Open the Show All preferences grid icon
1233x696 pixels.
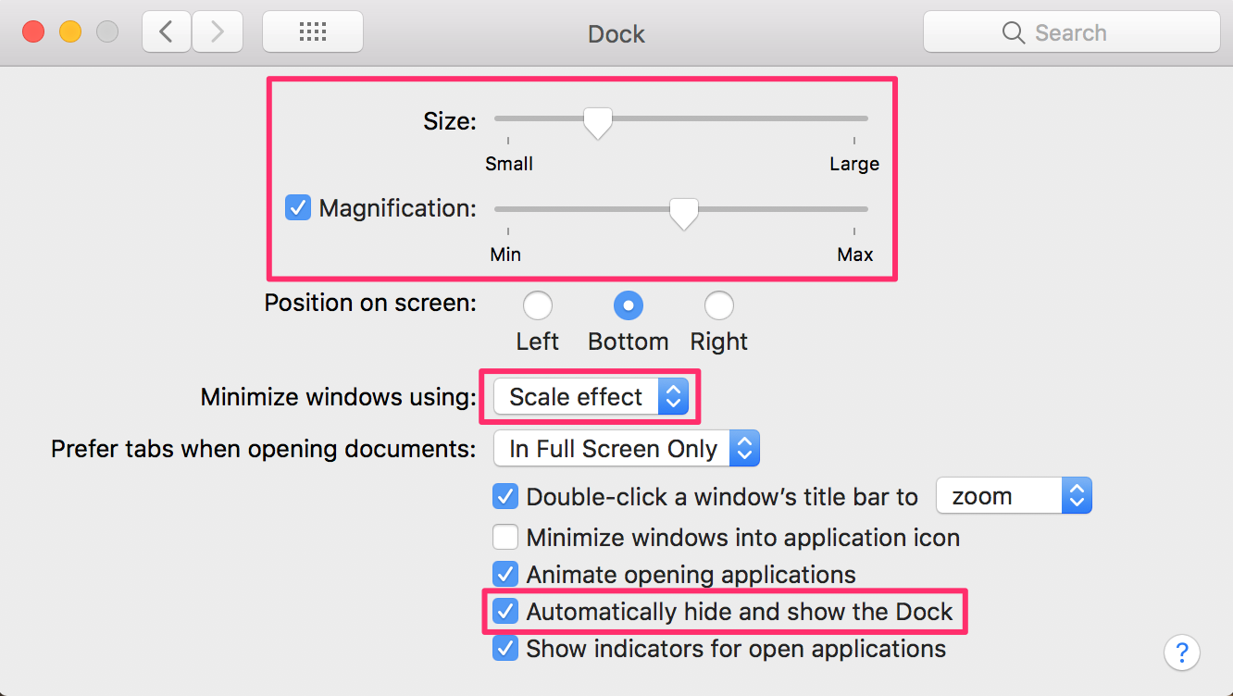click(x=312, y=31)
